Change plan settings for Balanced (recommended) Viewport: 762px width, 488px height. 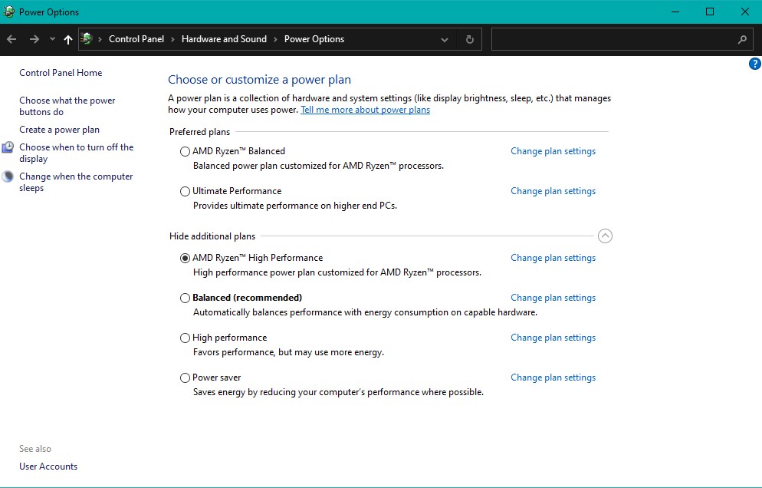(553, 298)
